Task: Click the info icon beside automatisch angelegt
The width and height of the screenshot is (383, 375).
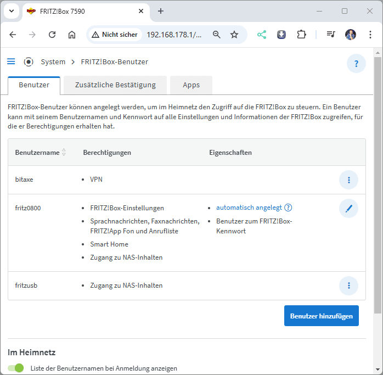Action: [x=288, y=208]
